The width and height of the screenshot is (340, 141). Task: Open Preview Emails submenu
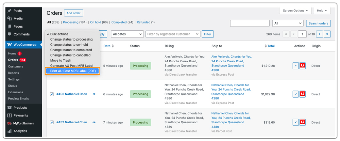(x=18, y=98)
